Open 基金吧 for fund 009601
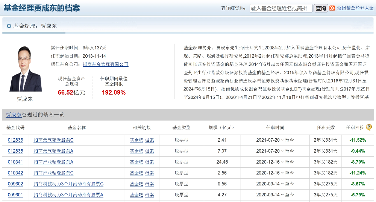376x202 pixels. coord(136,195)
